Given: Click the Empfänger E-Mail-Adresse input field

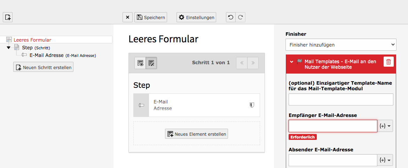Looking at the screenshot, I should [x=333, y=126].
